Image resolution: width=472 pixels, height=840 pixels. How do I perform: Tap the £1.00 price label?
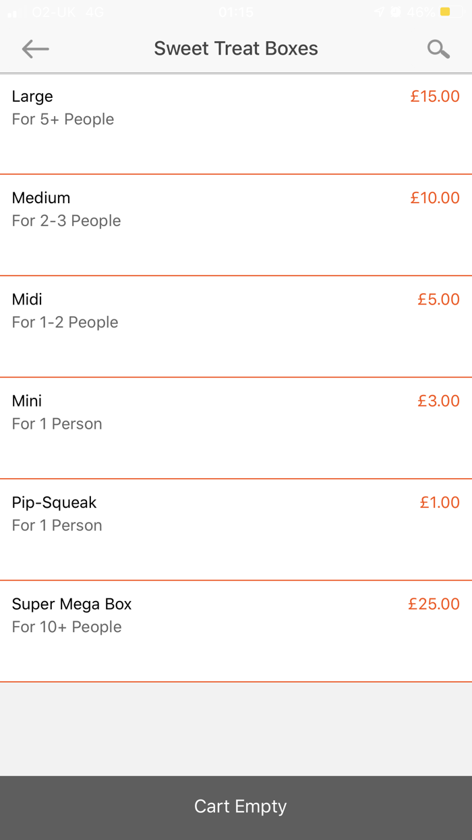pyautogui.click(x=440, y=502)
